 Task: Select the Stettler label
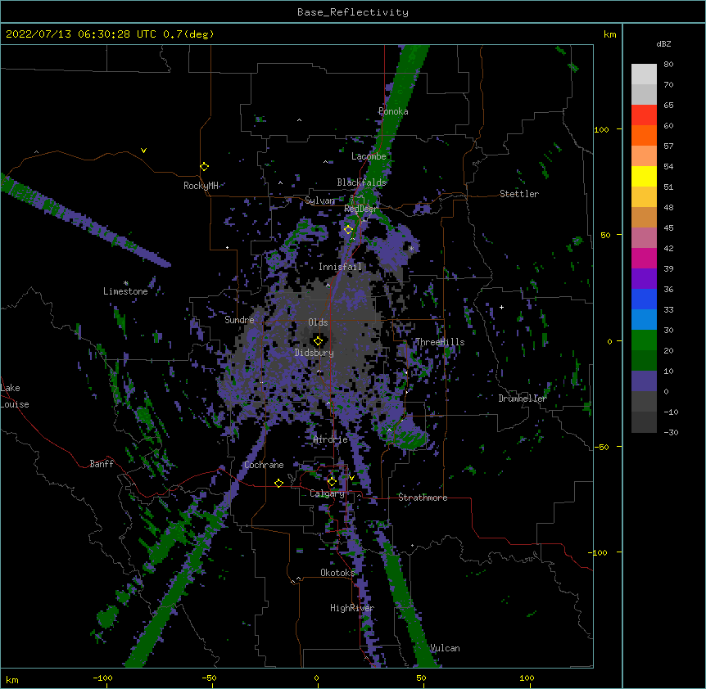pos(519,194)
